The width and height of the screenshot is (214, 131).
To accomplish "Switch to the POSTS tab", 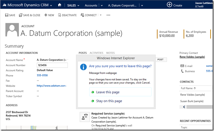I will click(83, 53).
